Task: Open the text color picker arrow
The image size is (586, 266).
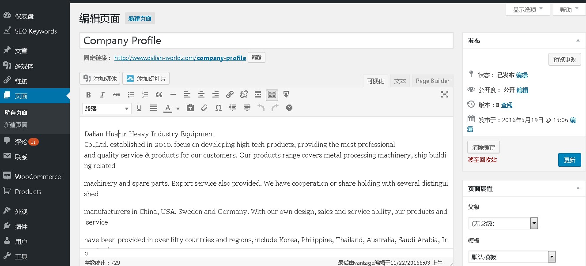Action: [178, 108]
